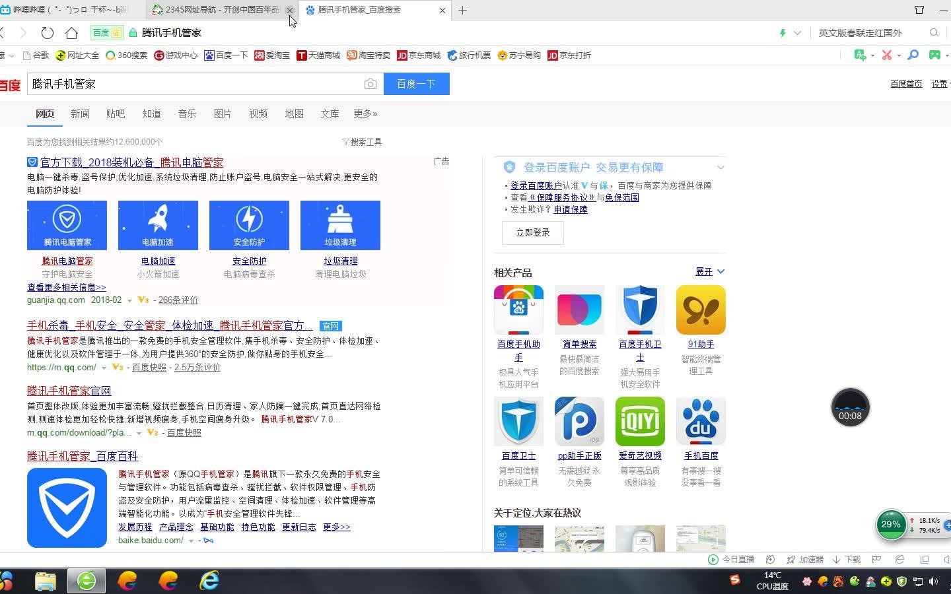Select the 新闻 search category

tap(80, 114)
